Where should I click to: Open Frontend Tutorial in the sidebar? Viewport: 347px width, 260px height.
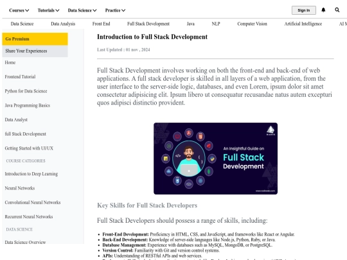point(20,77)
